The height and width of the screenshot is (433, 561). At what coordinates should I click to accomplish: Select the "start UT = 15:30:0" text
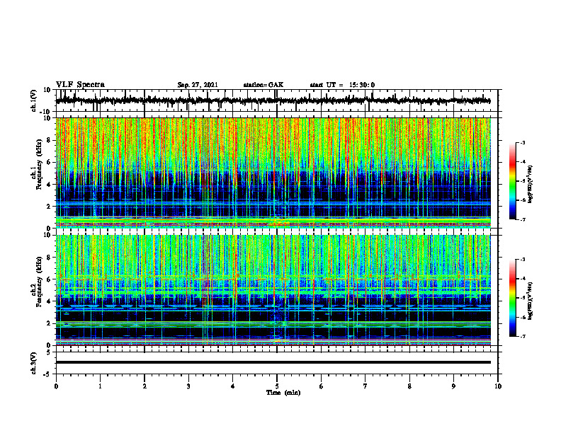point(342,85)
